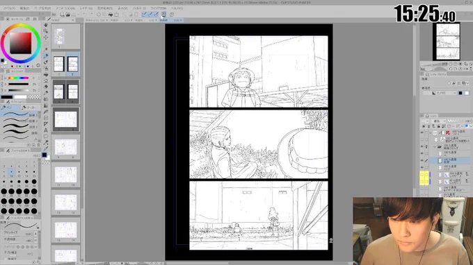This screenshot has height=265, width=473.
Task: Click the canvas vertical scrollbar
Action: click(x=415, y=60)
